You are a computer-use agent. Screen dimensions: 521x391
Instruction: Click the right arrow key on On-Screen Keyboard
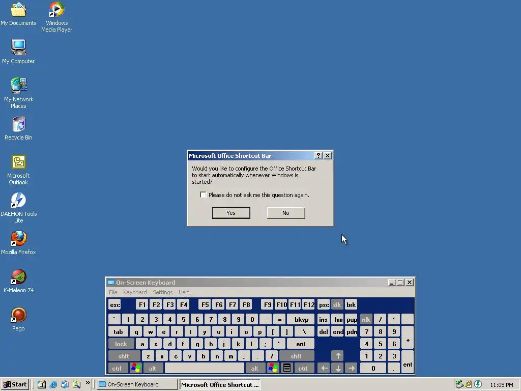coord(351,368)
